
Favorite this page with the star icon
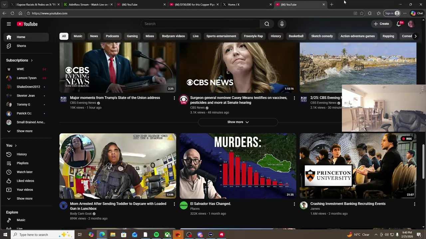click(362, 13)
